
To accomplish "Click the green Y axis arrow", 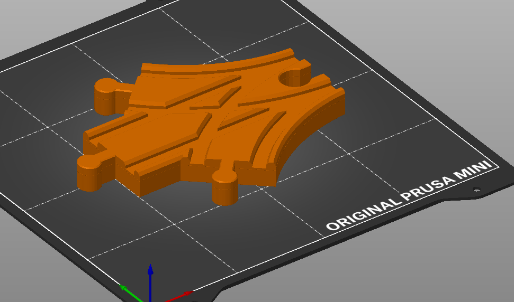I will (131, 293).
